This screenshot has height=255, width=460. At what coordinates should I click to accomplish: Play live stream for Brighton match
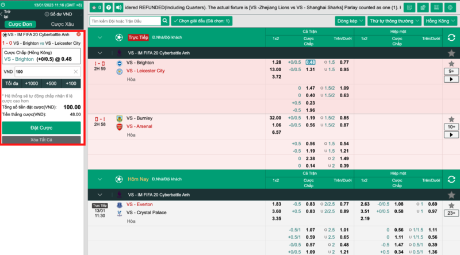pyautogui.click(x=451, y=79)
